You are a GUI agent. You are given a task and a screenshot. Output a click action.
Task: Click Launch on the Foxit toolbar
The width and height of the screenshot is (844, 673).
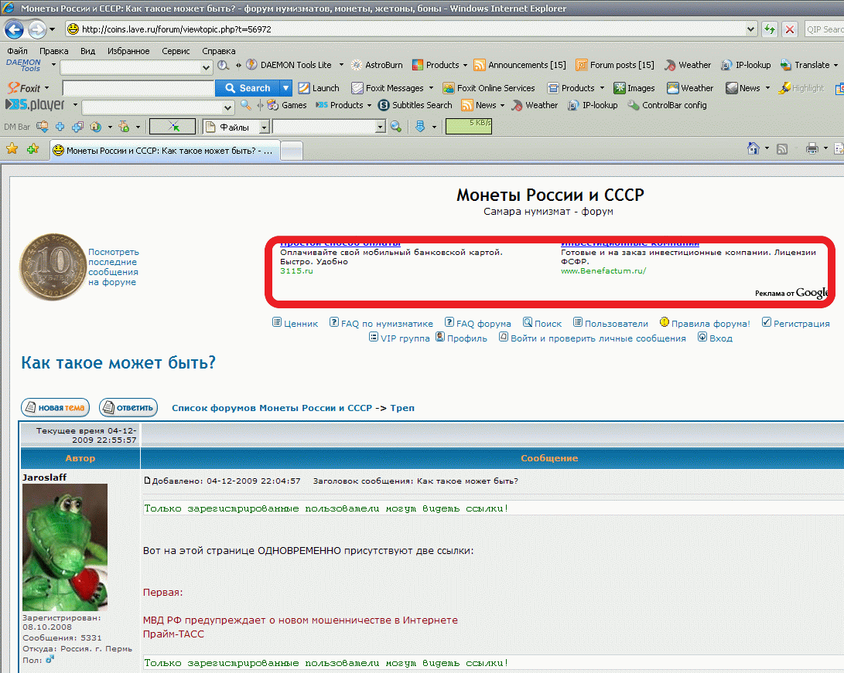[319, 88]
